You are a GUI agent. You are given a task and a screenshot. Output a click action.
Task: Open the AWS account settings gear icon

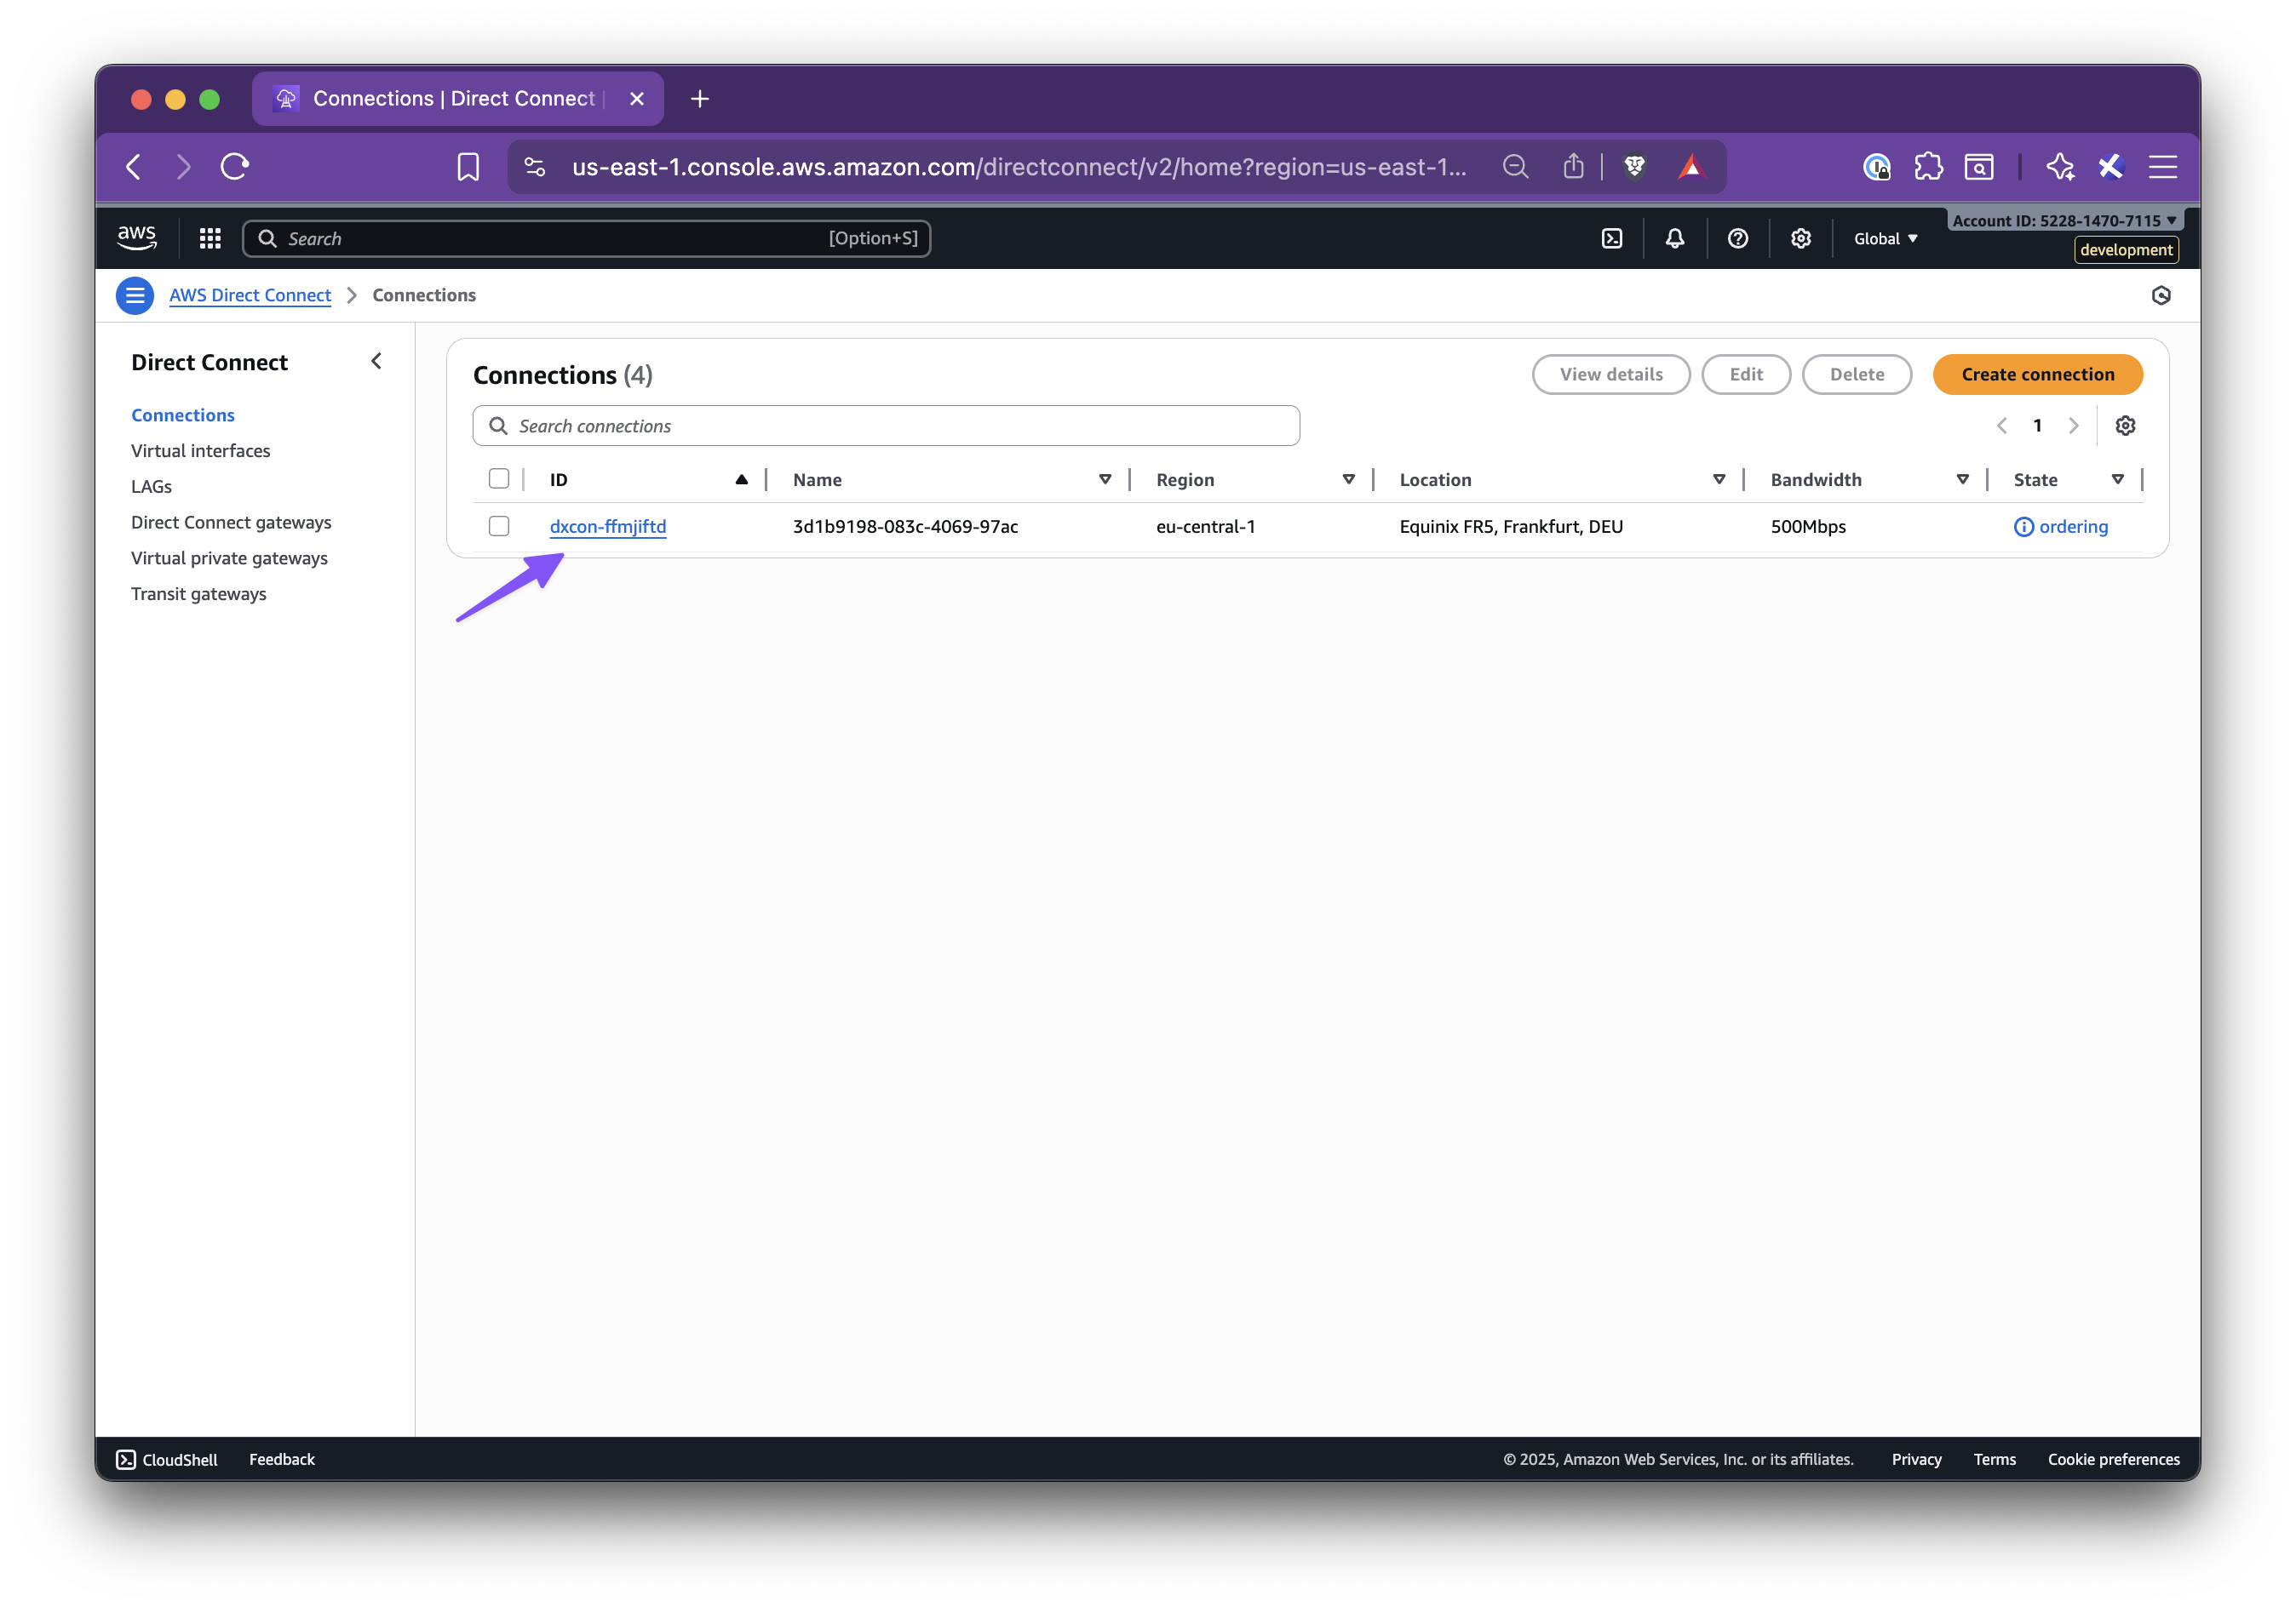1800,237
